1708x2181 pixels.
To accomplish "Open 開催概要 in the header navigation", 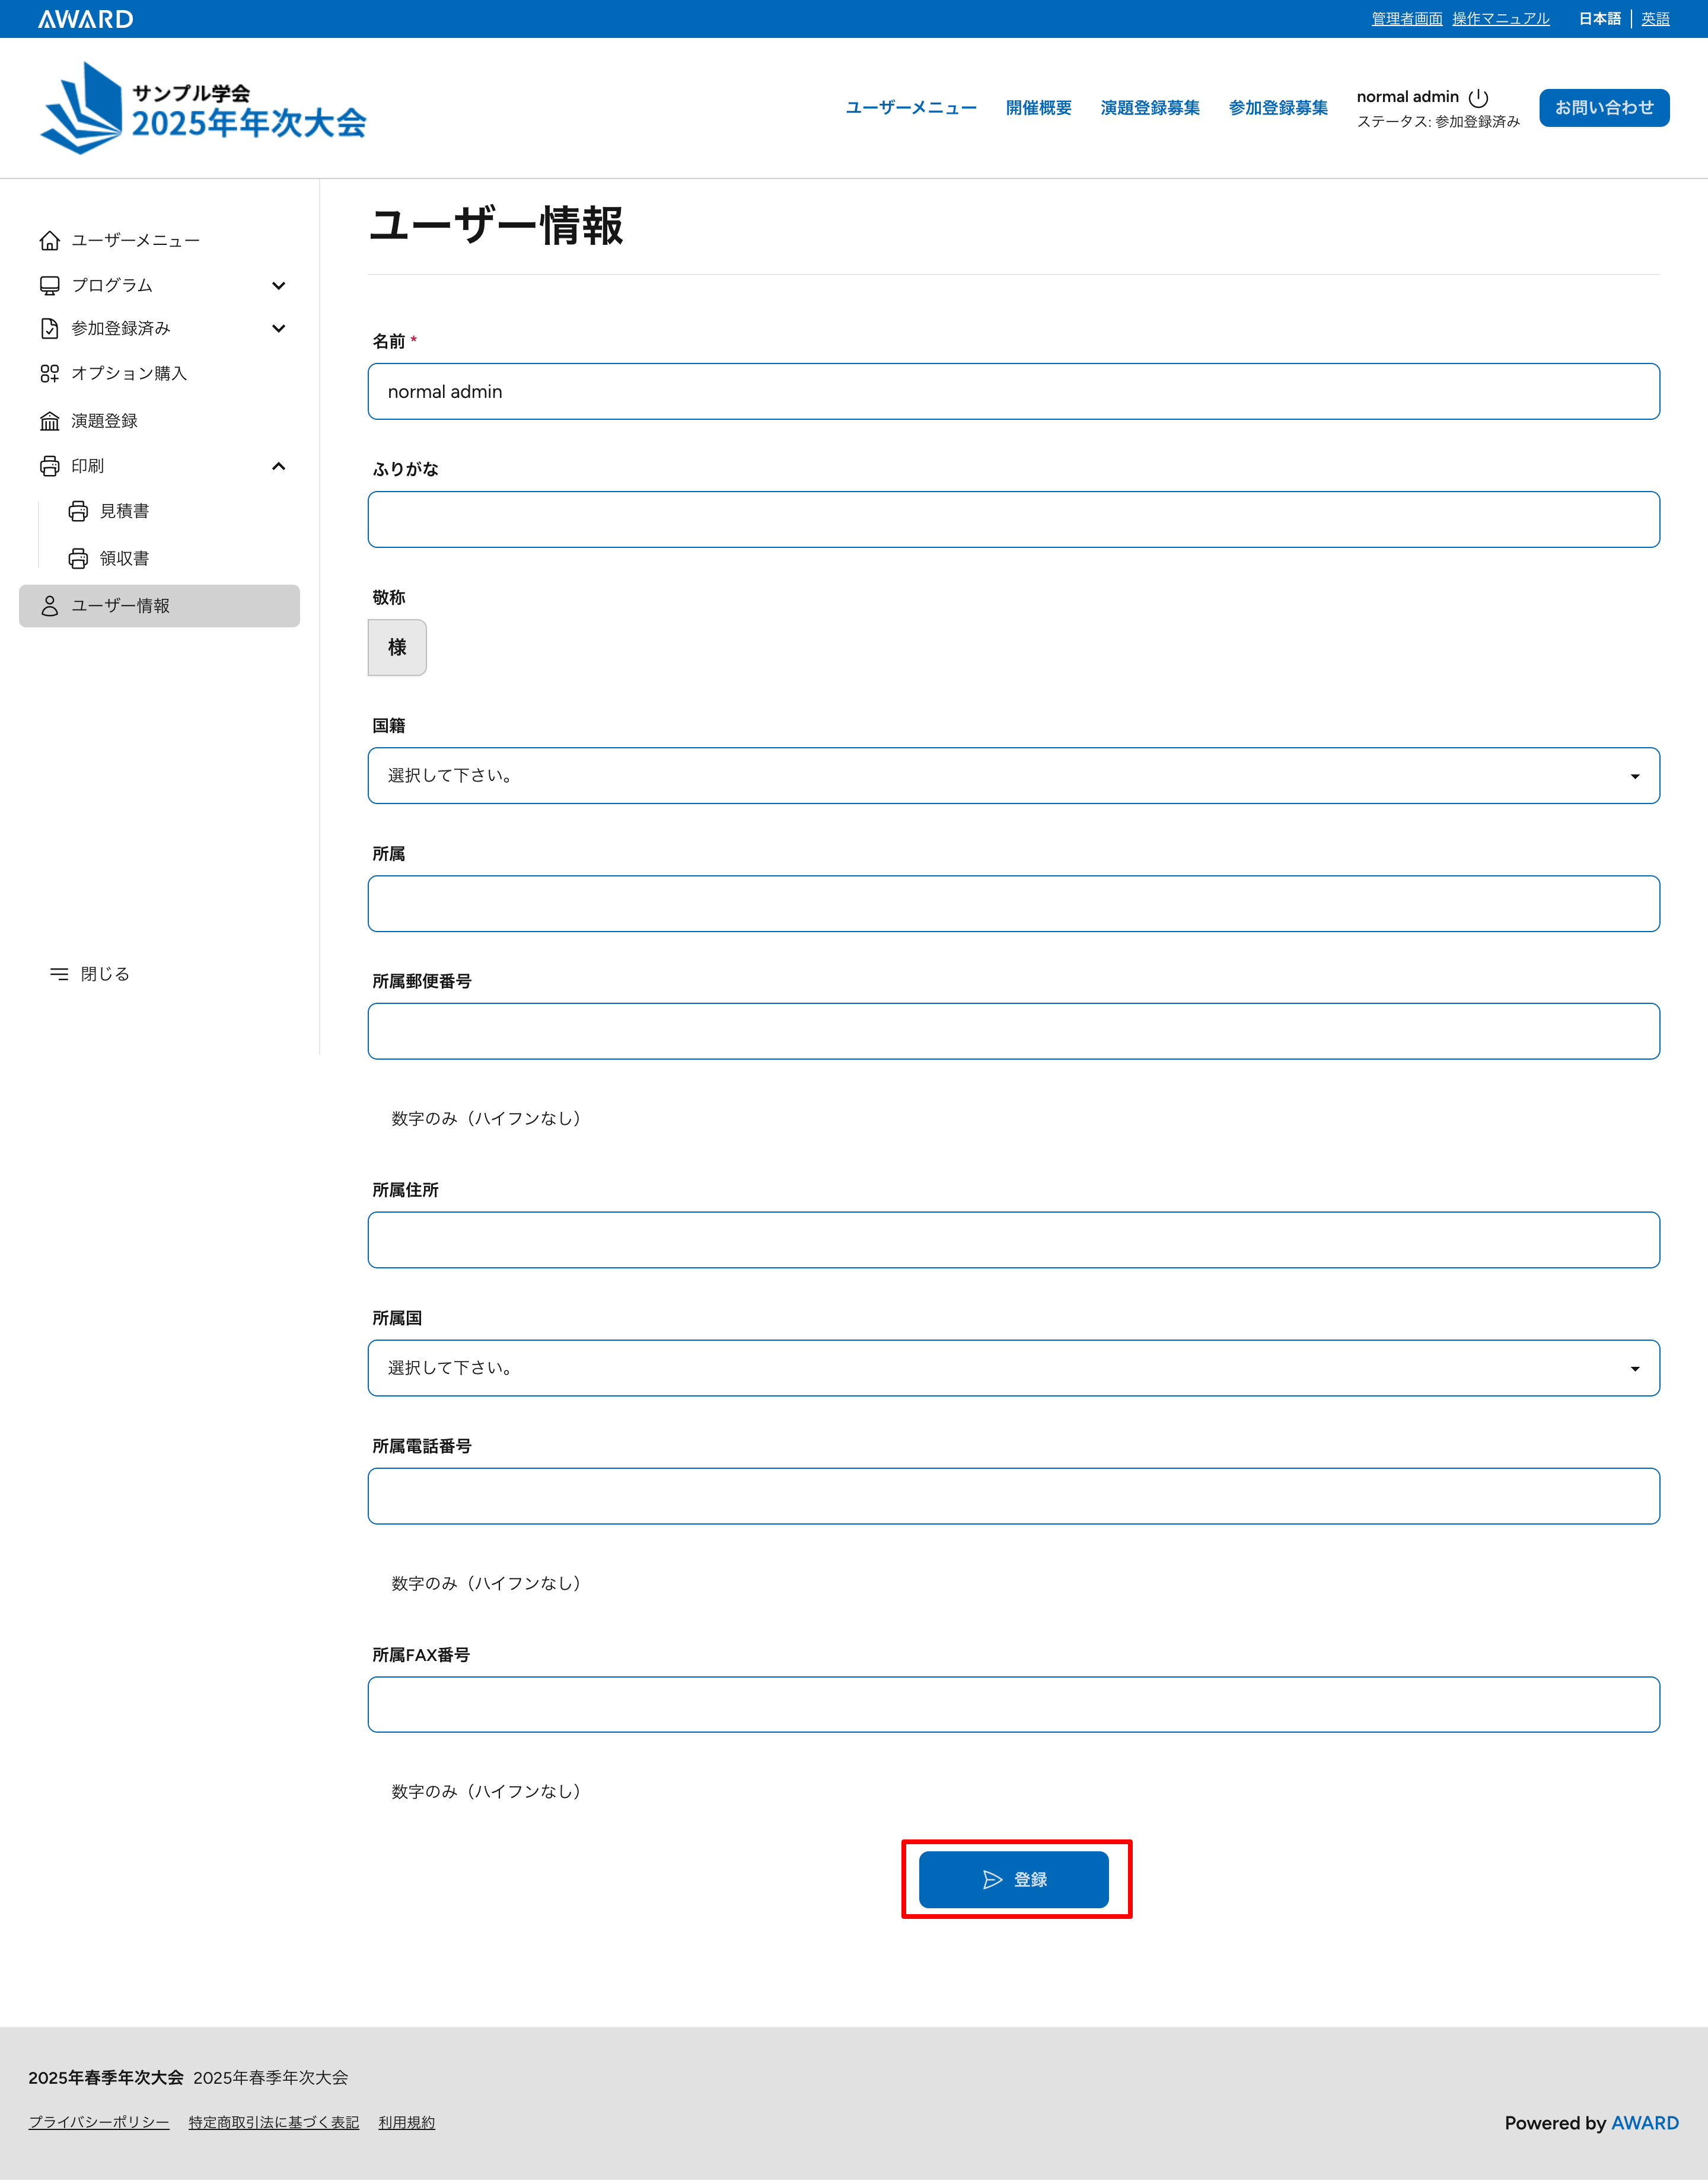I will coord(1038,107).
